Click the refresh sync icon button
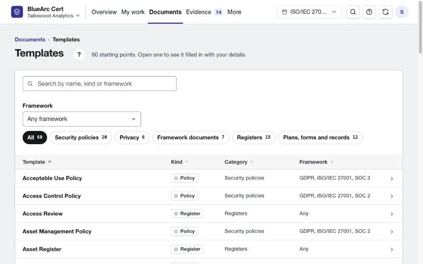Image resolution: width=423 pixels, height=264 pixels. pyautogui.click(x=385, y=12)
